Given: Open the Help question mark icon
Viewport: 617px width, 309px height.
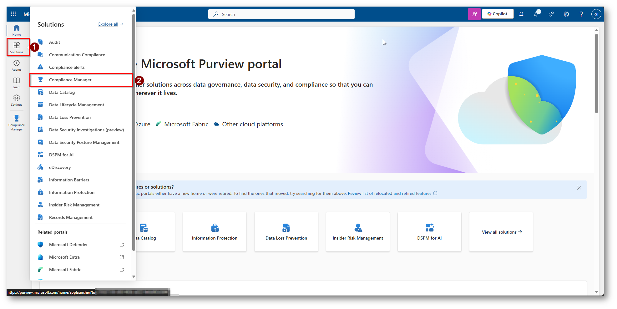Looking at the screenshot, I should pyautogui.click(x=581, y=14).
